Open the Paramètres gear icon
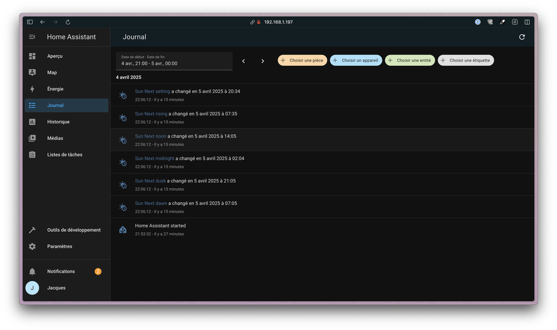Viewport: 557px width, 330px height. pos(32,247)
